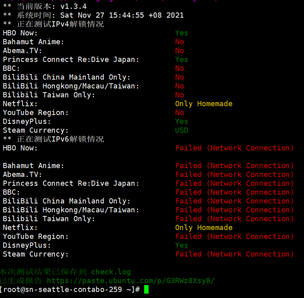Image resolution: width=304 pixels, height=298 pixels.
Task: Click the version v1.3.4 text
Action: point(73,6)
